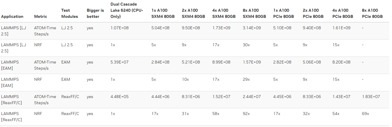This screenshot has width=392, height=127.
Task: Click the Metric column header
Action: (x=40, y=16)
